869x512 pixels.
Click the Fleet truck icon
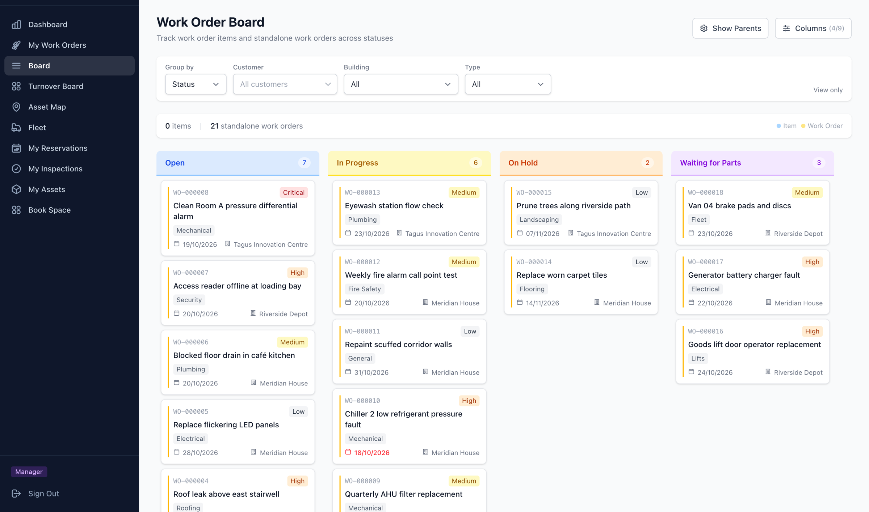point(16,128)
